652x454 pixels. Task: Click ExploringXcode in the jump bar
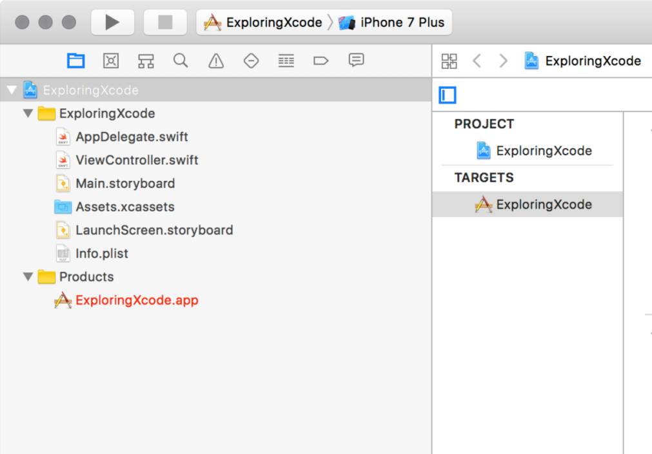pos(583,61)
